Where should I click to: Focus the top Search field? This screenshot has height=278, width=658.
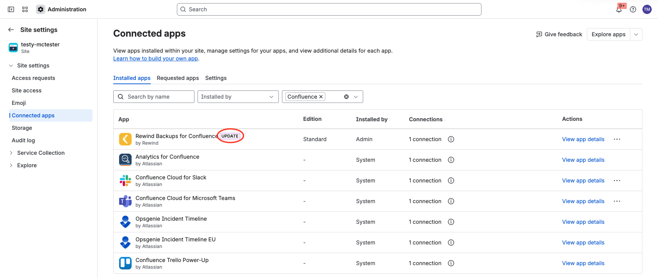(329, 9)
